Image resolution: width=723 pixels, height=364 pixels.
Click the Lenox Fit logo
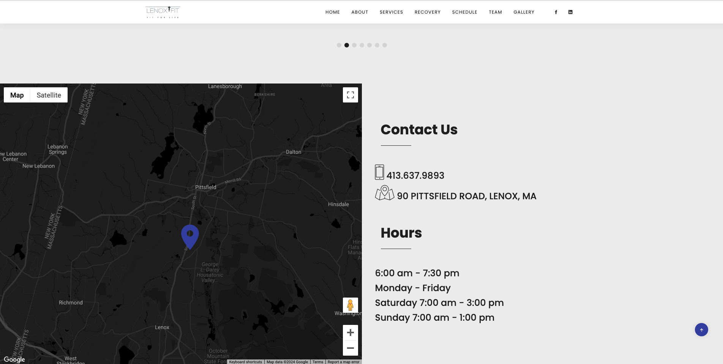click(x=163, y=12)
